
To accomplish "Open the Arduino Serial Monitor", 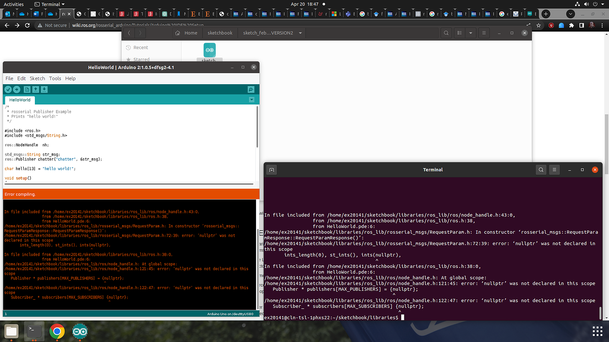I will 251,89.
